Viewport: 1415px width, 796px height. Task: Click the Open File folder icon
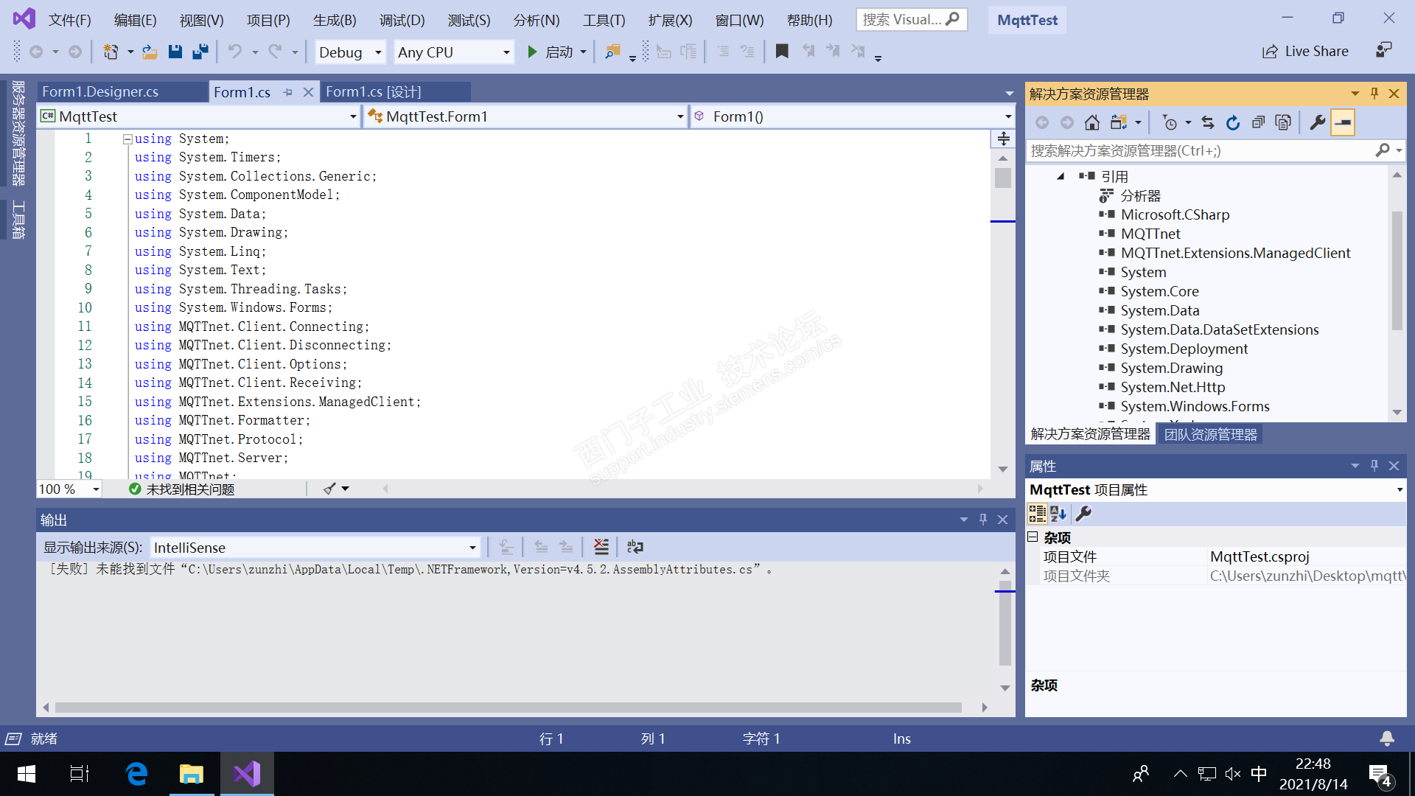150,52
